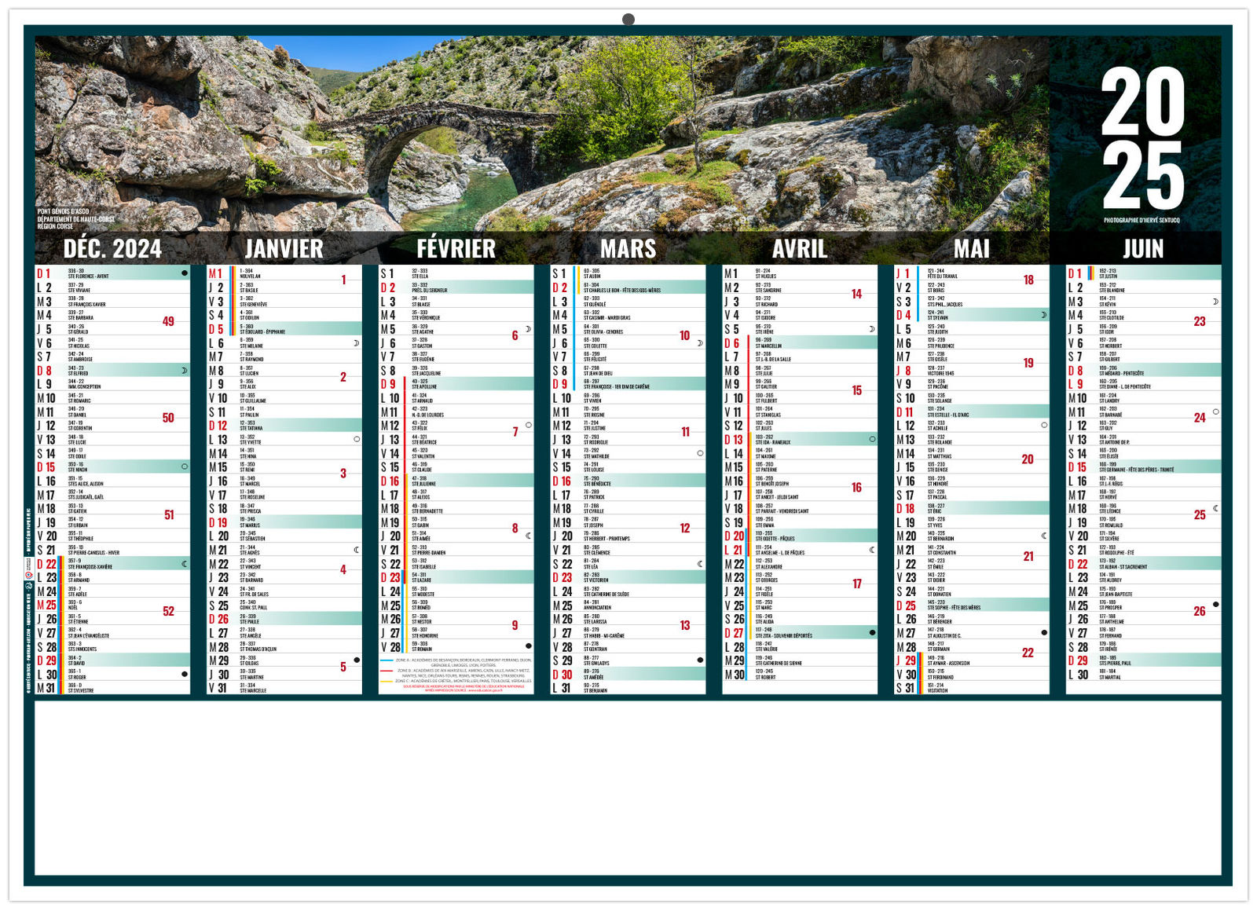
Task: Click the full moon symbol on December 15
Action: (185, 466)
